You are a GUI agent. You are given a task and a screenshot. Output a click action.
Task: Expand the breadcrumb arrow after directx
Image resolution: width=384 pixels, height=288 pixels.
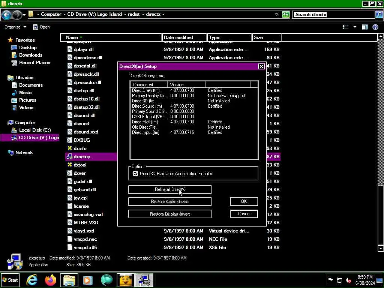163,14
